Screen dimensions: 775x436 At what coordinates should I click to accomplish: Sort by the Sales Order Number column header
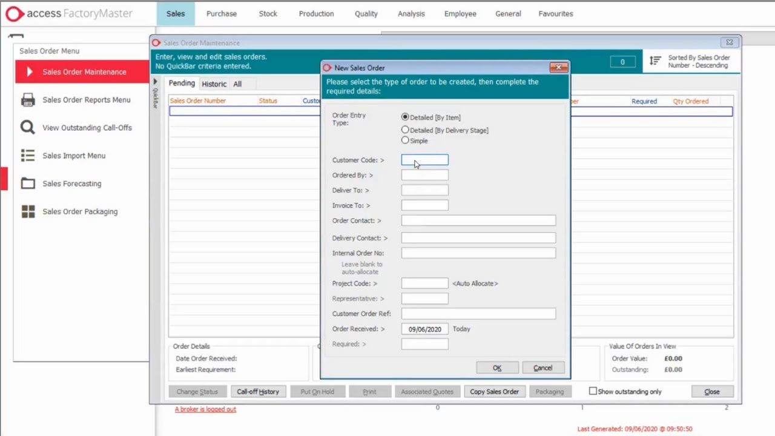[x=198, y=101]
